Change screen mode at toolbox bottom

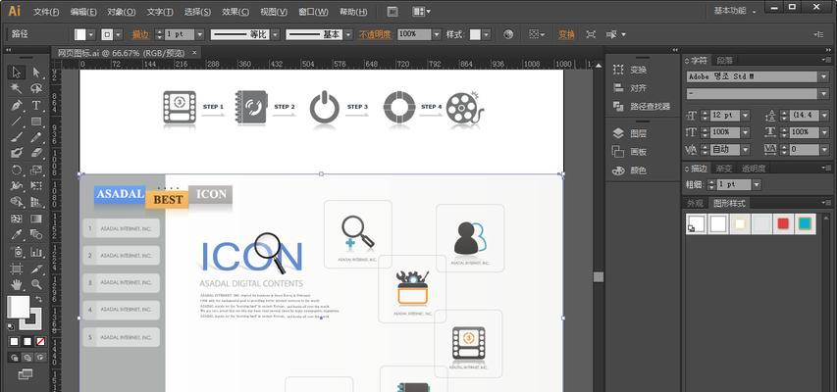point(26,374)
